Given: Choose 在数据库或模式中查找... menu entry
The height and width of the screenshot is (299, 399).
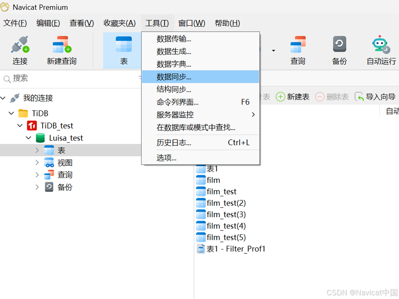Looking at the screenshot, I should tap(200, 127).
